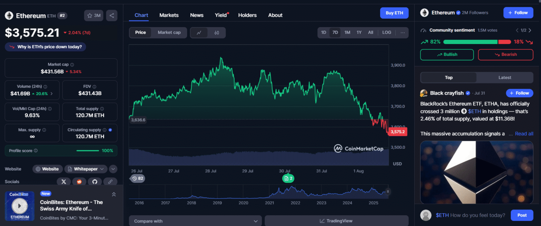This screenshot has width=541, height=226.
Task: Open the Markets tab
Action: pos(169,15)
